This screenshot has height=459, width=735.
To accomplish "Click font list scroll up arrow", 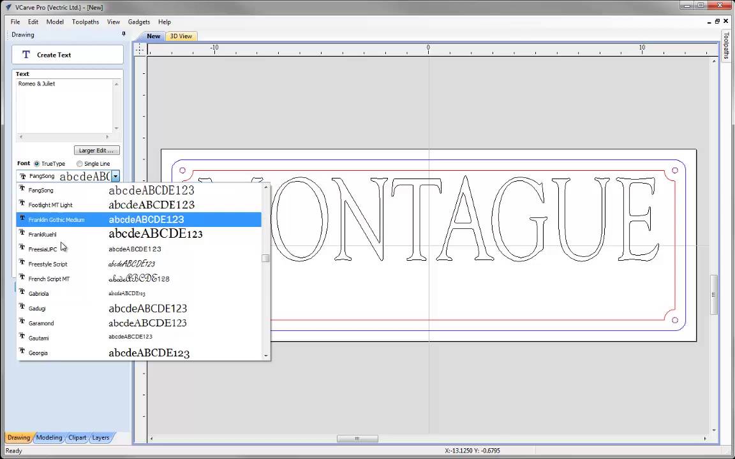I will click(x=266, y=187).
